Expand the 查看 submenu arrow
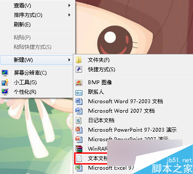This screenshot has width=193, height=174. point(69,6)
